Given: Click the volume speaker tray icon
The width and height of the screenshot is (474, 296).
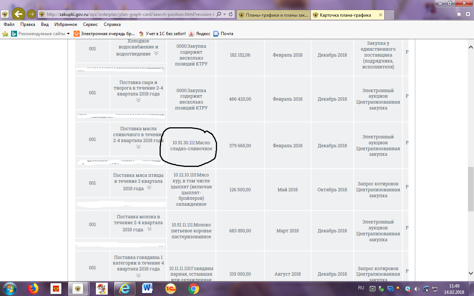Looking at the screenshot, I should pyautogui.click(x=417, y=289).
